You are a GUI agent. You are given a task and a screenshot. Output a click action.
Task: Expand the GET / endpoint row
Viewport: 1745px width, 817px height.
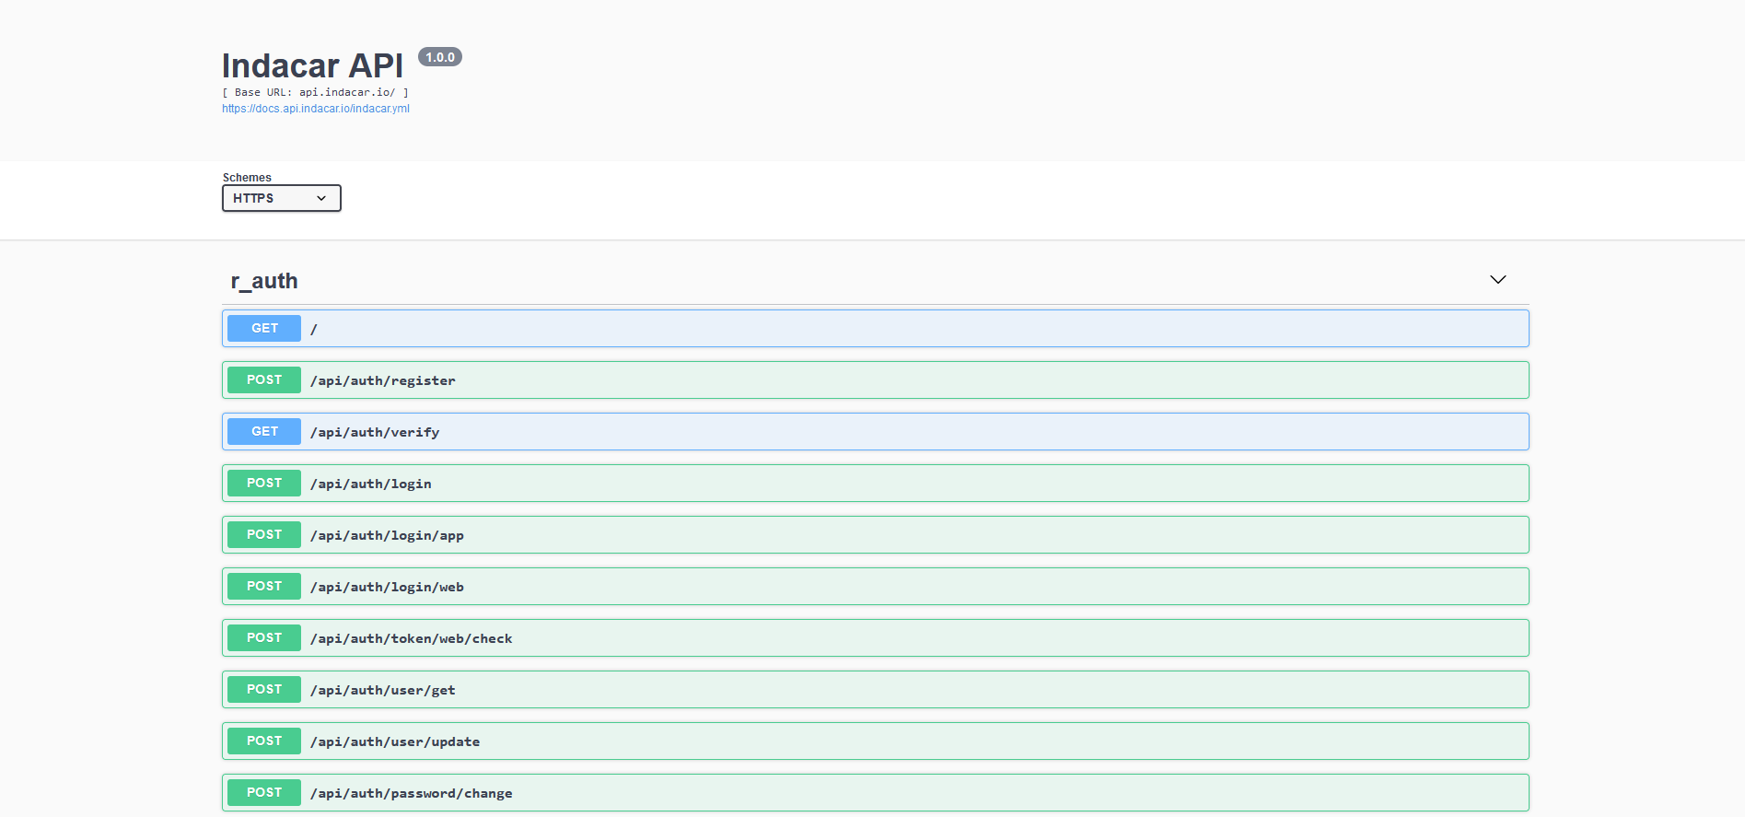click(x=876, y=329)
